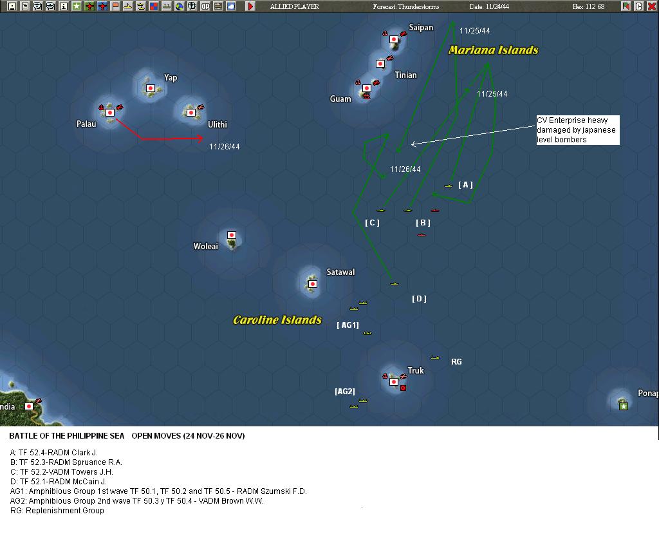Select yellow task force ship above [B]
Screen dimensions: 659x559
tap(407, 210)
